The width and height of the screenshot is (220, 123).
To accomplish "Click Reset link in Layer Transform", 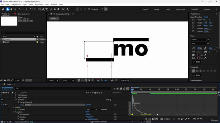I will 206,17.
